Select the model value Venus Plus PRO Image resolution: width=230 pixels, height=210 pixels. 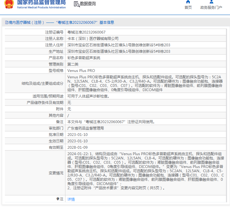(x=81, y=71)
